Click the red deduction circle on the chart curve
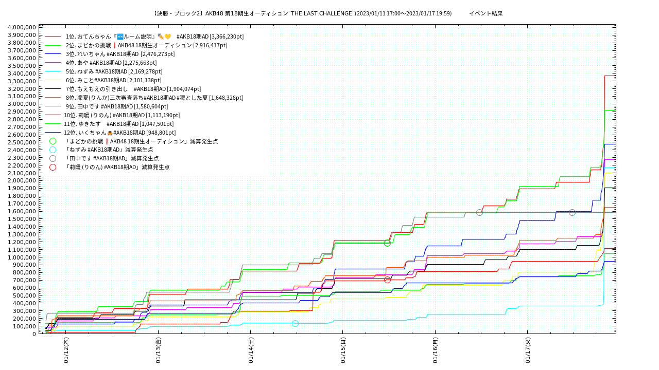The width and height of the screenshot is (659, 370). pos(387,280)
